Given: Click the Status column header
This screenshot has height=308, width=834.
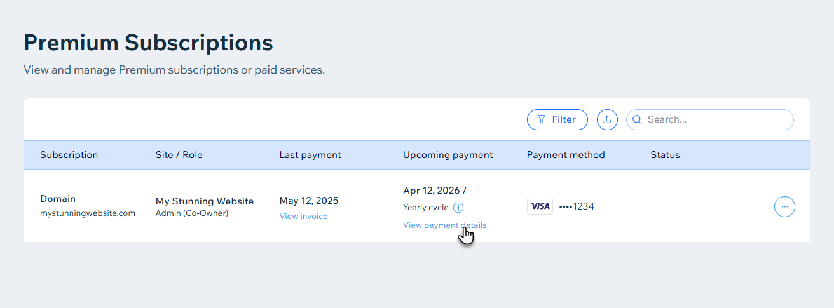Looking at the screenshot, I should (665, 155).
